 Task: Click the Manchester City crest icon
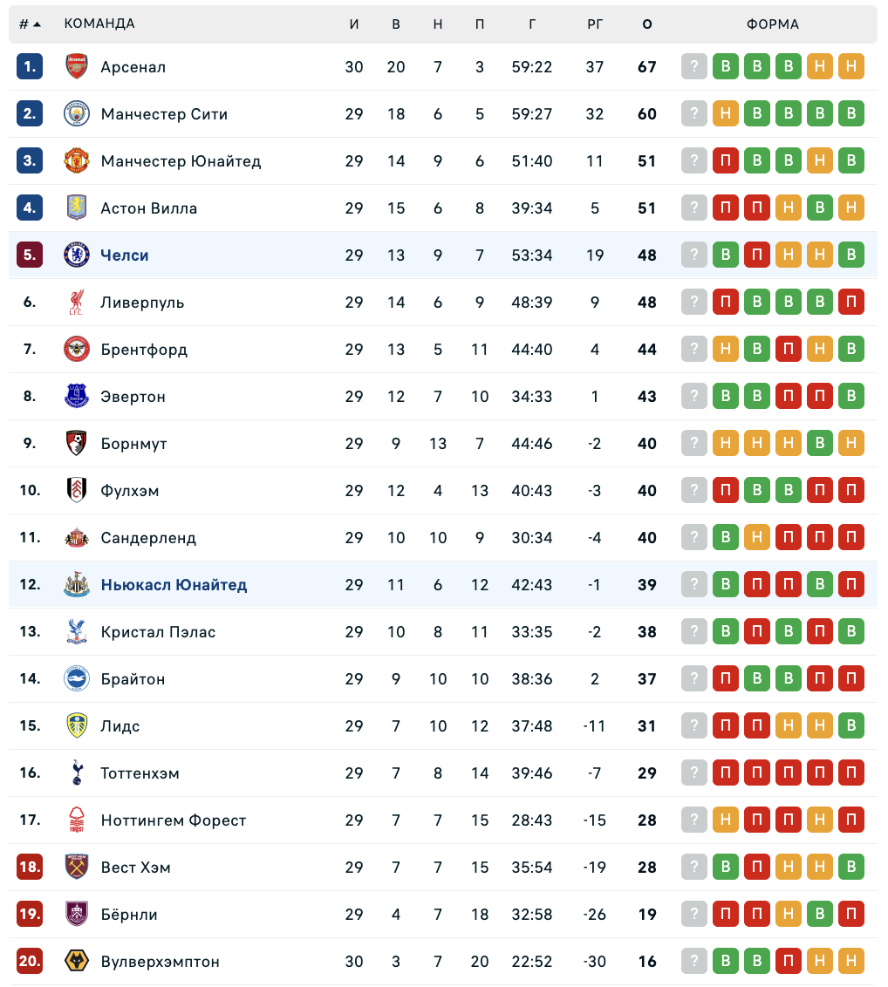(77, 114)
